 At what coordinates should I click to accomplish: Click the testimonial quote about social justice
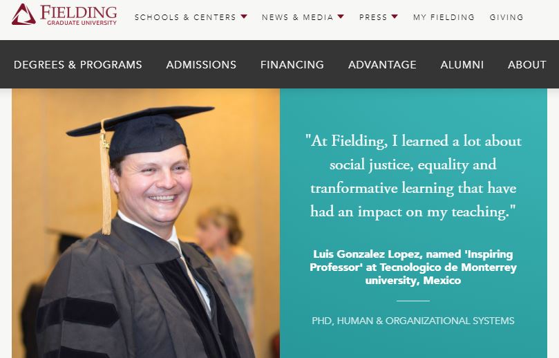pos(413,176)
